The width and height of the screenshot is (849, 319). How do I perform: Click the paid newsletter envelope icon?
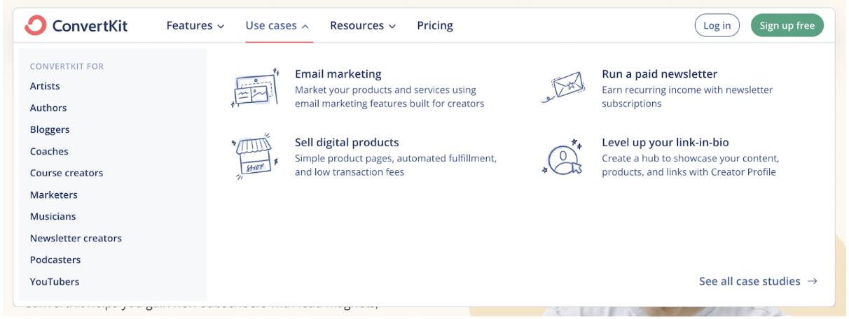pyautogui.click(x=562, y=87)
